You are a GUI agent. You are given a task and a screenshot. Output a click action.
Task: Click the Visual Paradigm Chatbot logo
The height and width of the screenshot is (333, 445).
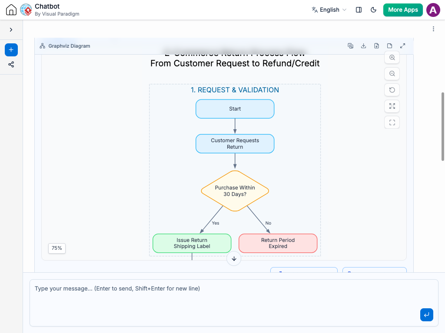tap(26, 10)
